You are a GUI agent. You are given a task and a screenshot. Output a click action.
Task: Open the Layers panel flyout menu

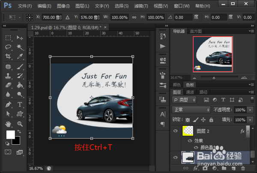251,92
